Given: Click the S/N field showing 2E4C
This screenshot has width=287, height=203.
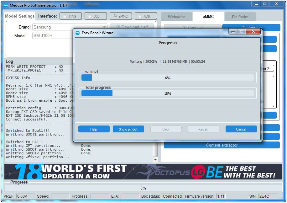Looking at the screenshot, I should pos(268,196).
